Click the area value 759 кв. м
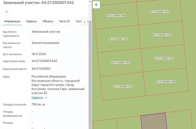Viewport: 196px width, 129px height. point(38,105)
